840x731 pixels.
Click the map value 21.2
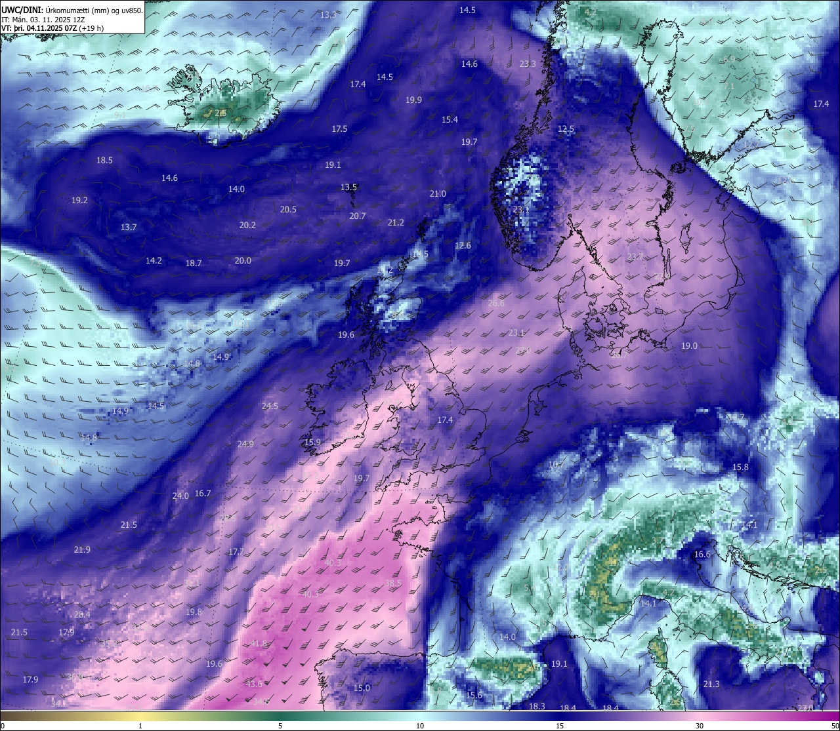click(x=396, y=223)
